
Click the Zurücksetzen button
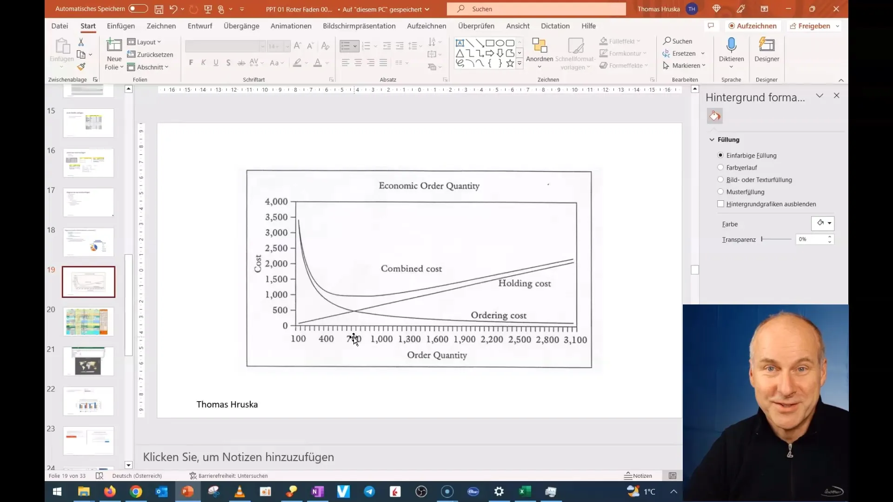click(150, 54)
